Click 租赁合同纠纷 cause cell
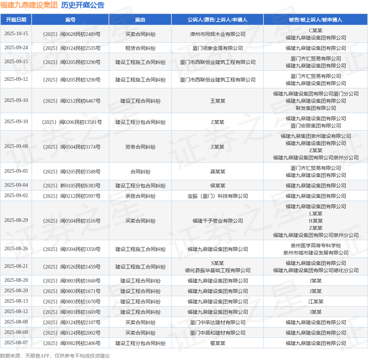368x359 pixels. click(141, 48)
